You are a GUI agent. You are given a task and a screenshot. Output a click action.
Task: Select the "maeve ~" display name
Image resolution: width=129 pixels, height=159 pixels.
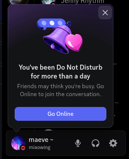[x=41, y=140]
